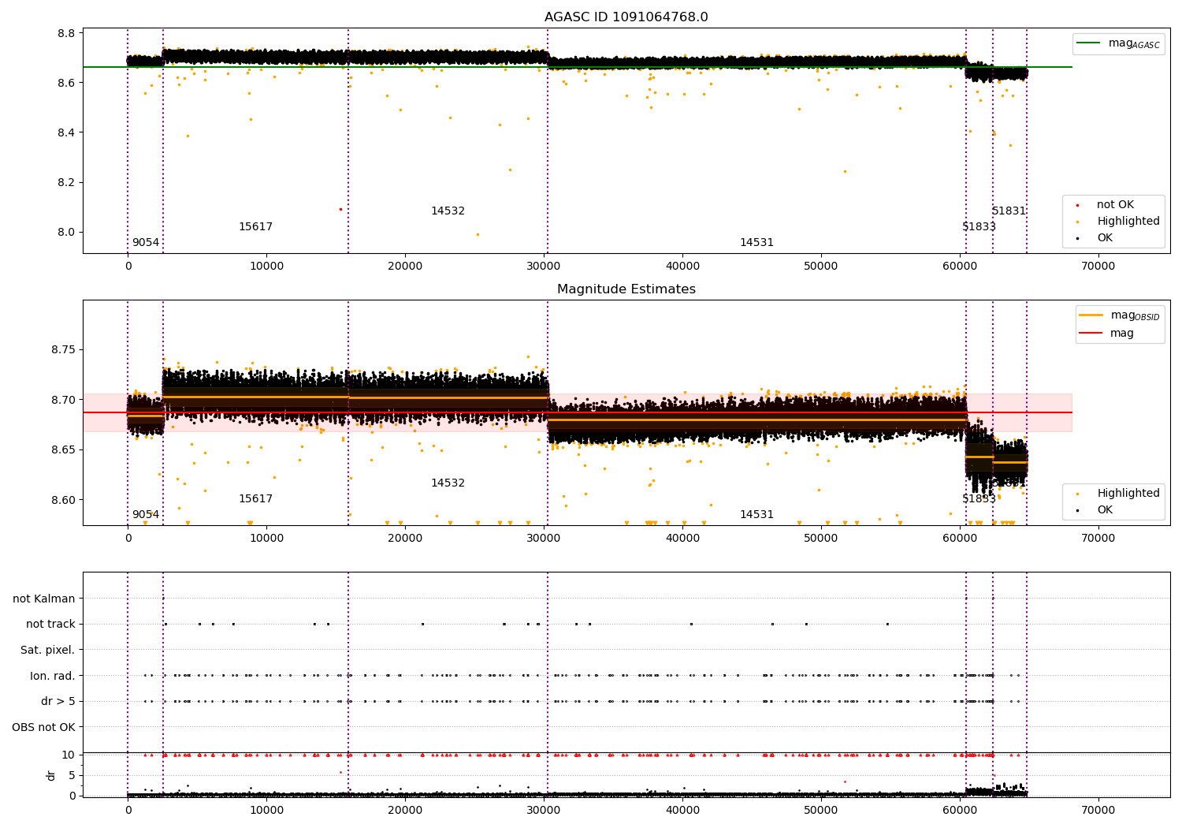This screenshot has width=1182, height=828.
Task: Click obsid label '51831' in the top plot
Action: pyautogui.click(x=1009, y=211)
